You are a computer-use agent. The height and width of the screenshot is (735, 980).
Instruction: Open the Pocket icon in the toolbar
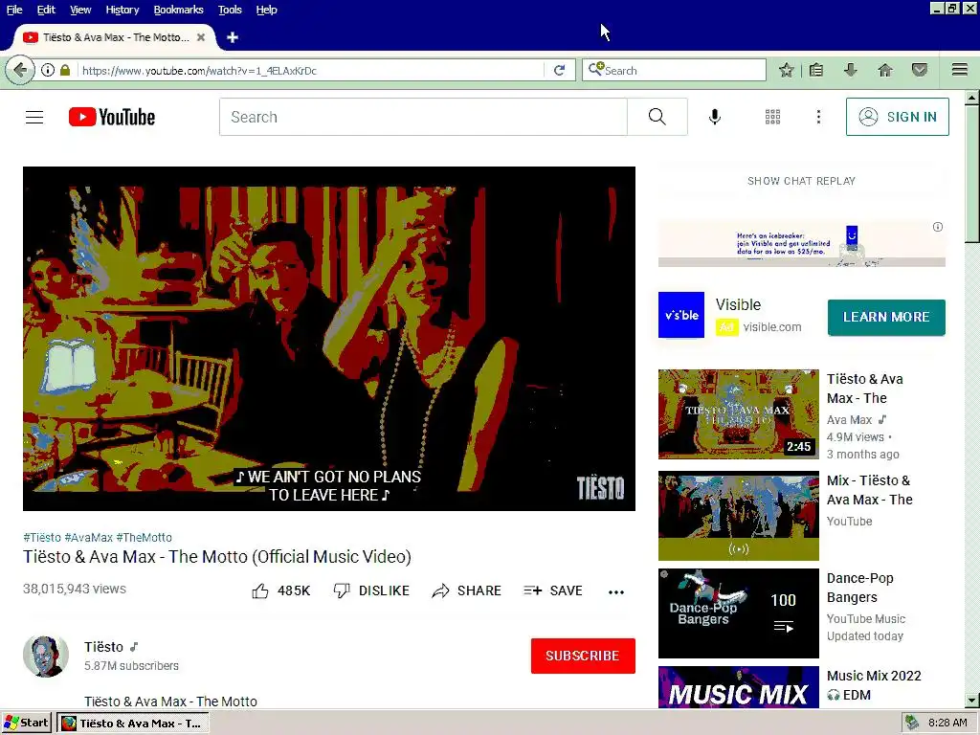click(x=920, y=70)
